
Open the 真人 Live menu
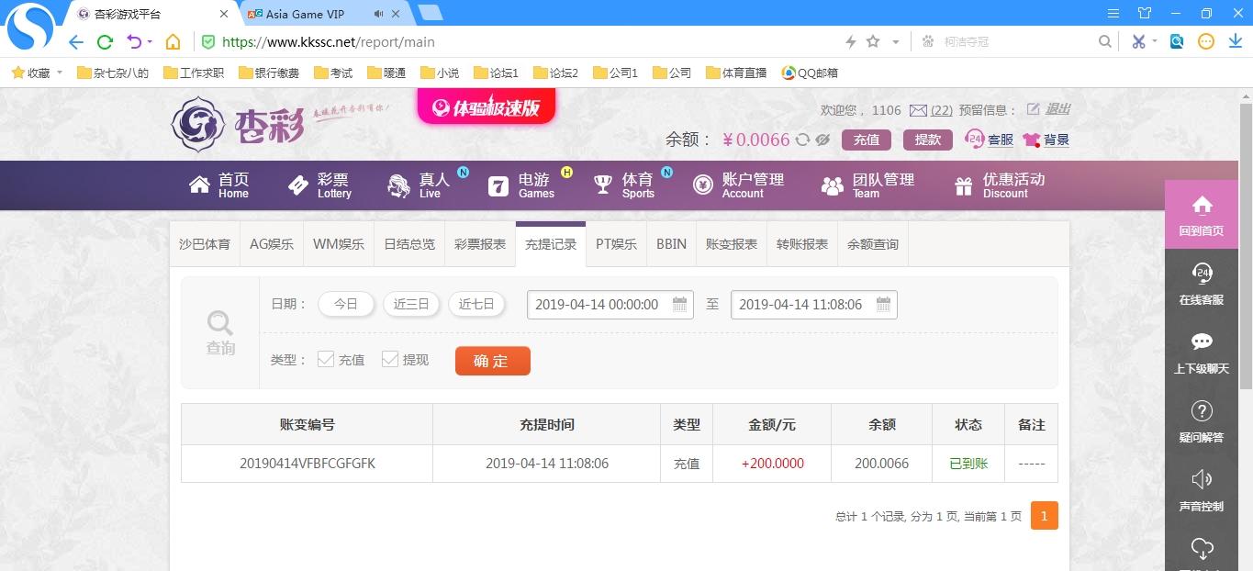point(420,185)
